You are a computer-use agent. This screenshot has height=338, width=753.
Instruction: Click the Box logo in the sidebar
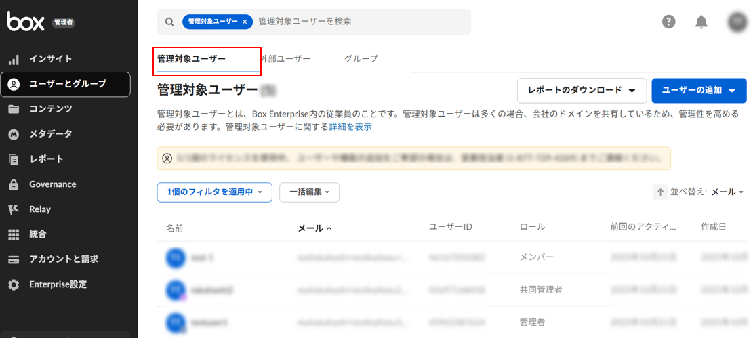coord(25,22)
